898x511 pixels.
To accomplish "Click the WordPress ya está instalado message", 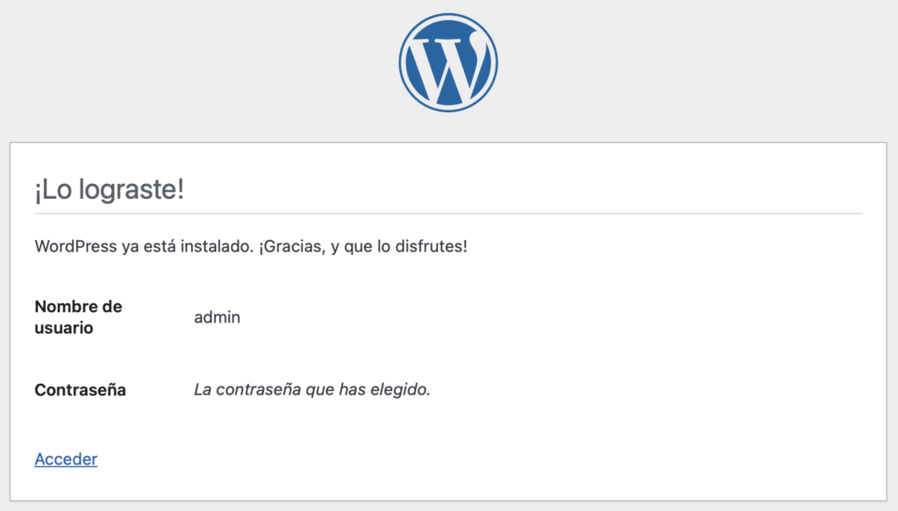I will pos(251,246).
